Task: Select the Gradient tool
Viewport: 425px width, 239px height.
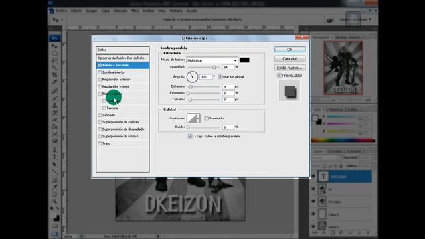Action: (54, 127)
